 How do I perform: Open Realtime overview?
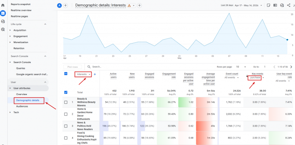[x=21, y=10]
